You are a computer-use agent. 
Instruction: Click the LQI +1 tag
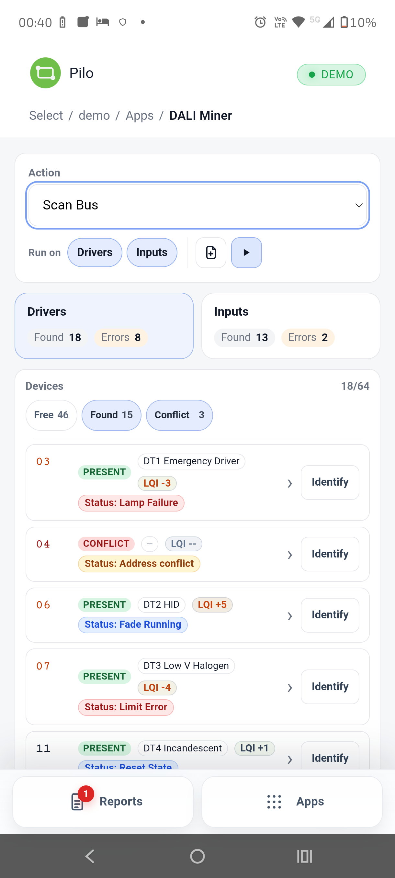[254, 748]
